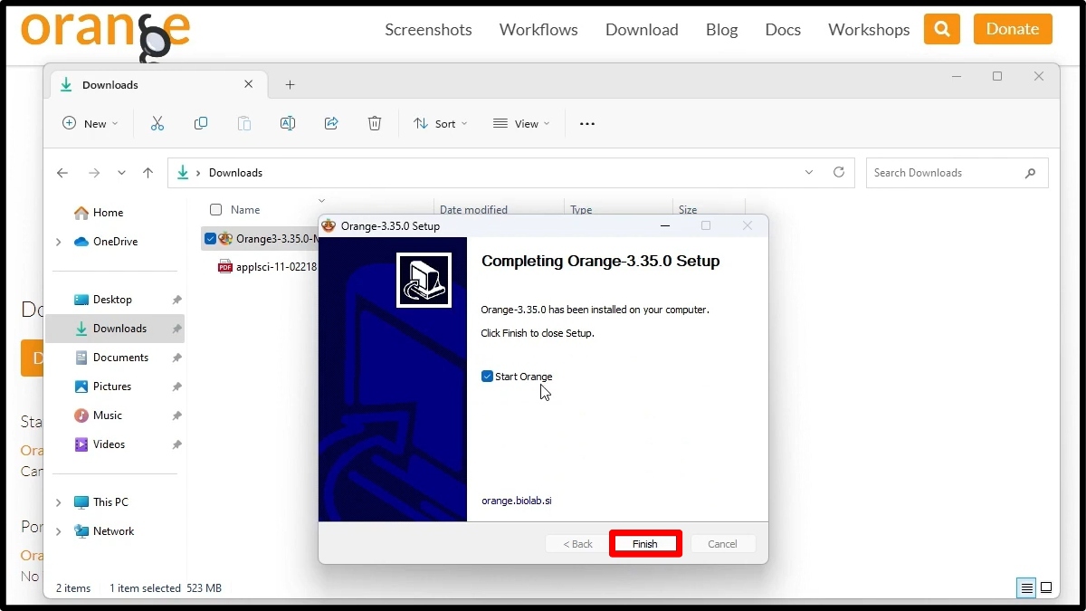Open the View dropdown
This screenshot has height=611, width=1086.
coord(521,124)
